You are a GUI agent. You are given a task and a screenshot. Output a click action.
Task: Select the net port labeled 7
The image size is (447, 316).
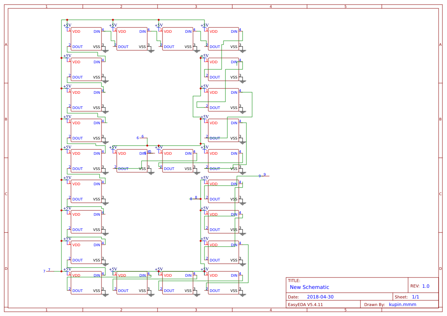[49, 270]
